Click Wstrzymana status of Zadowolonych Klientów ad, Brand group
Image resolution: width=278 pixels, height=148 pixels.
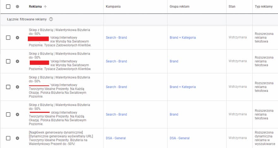[238, 61]
